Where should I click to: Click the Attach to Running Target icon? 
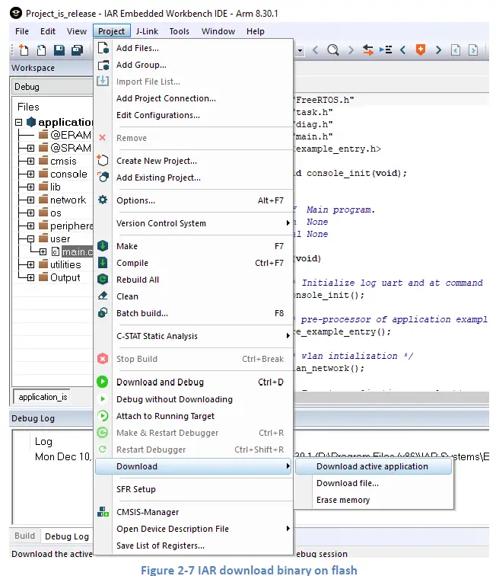(103, 416)
